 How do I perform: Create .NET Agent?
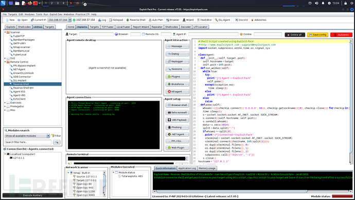tap(177, 134)
